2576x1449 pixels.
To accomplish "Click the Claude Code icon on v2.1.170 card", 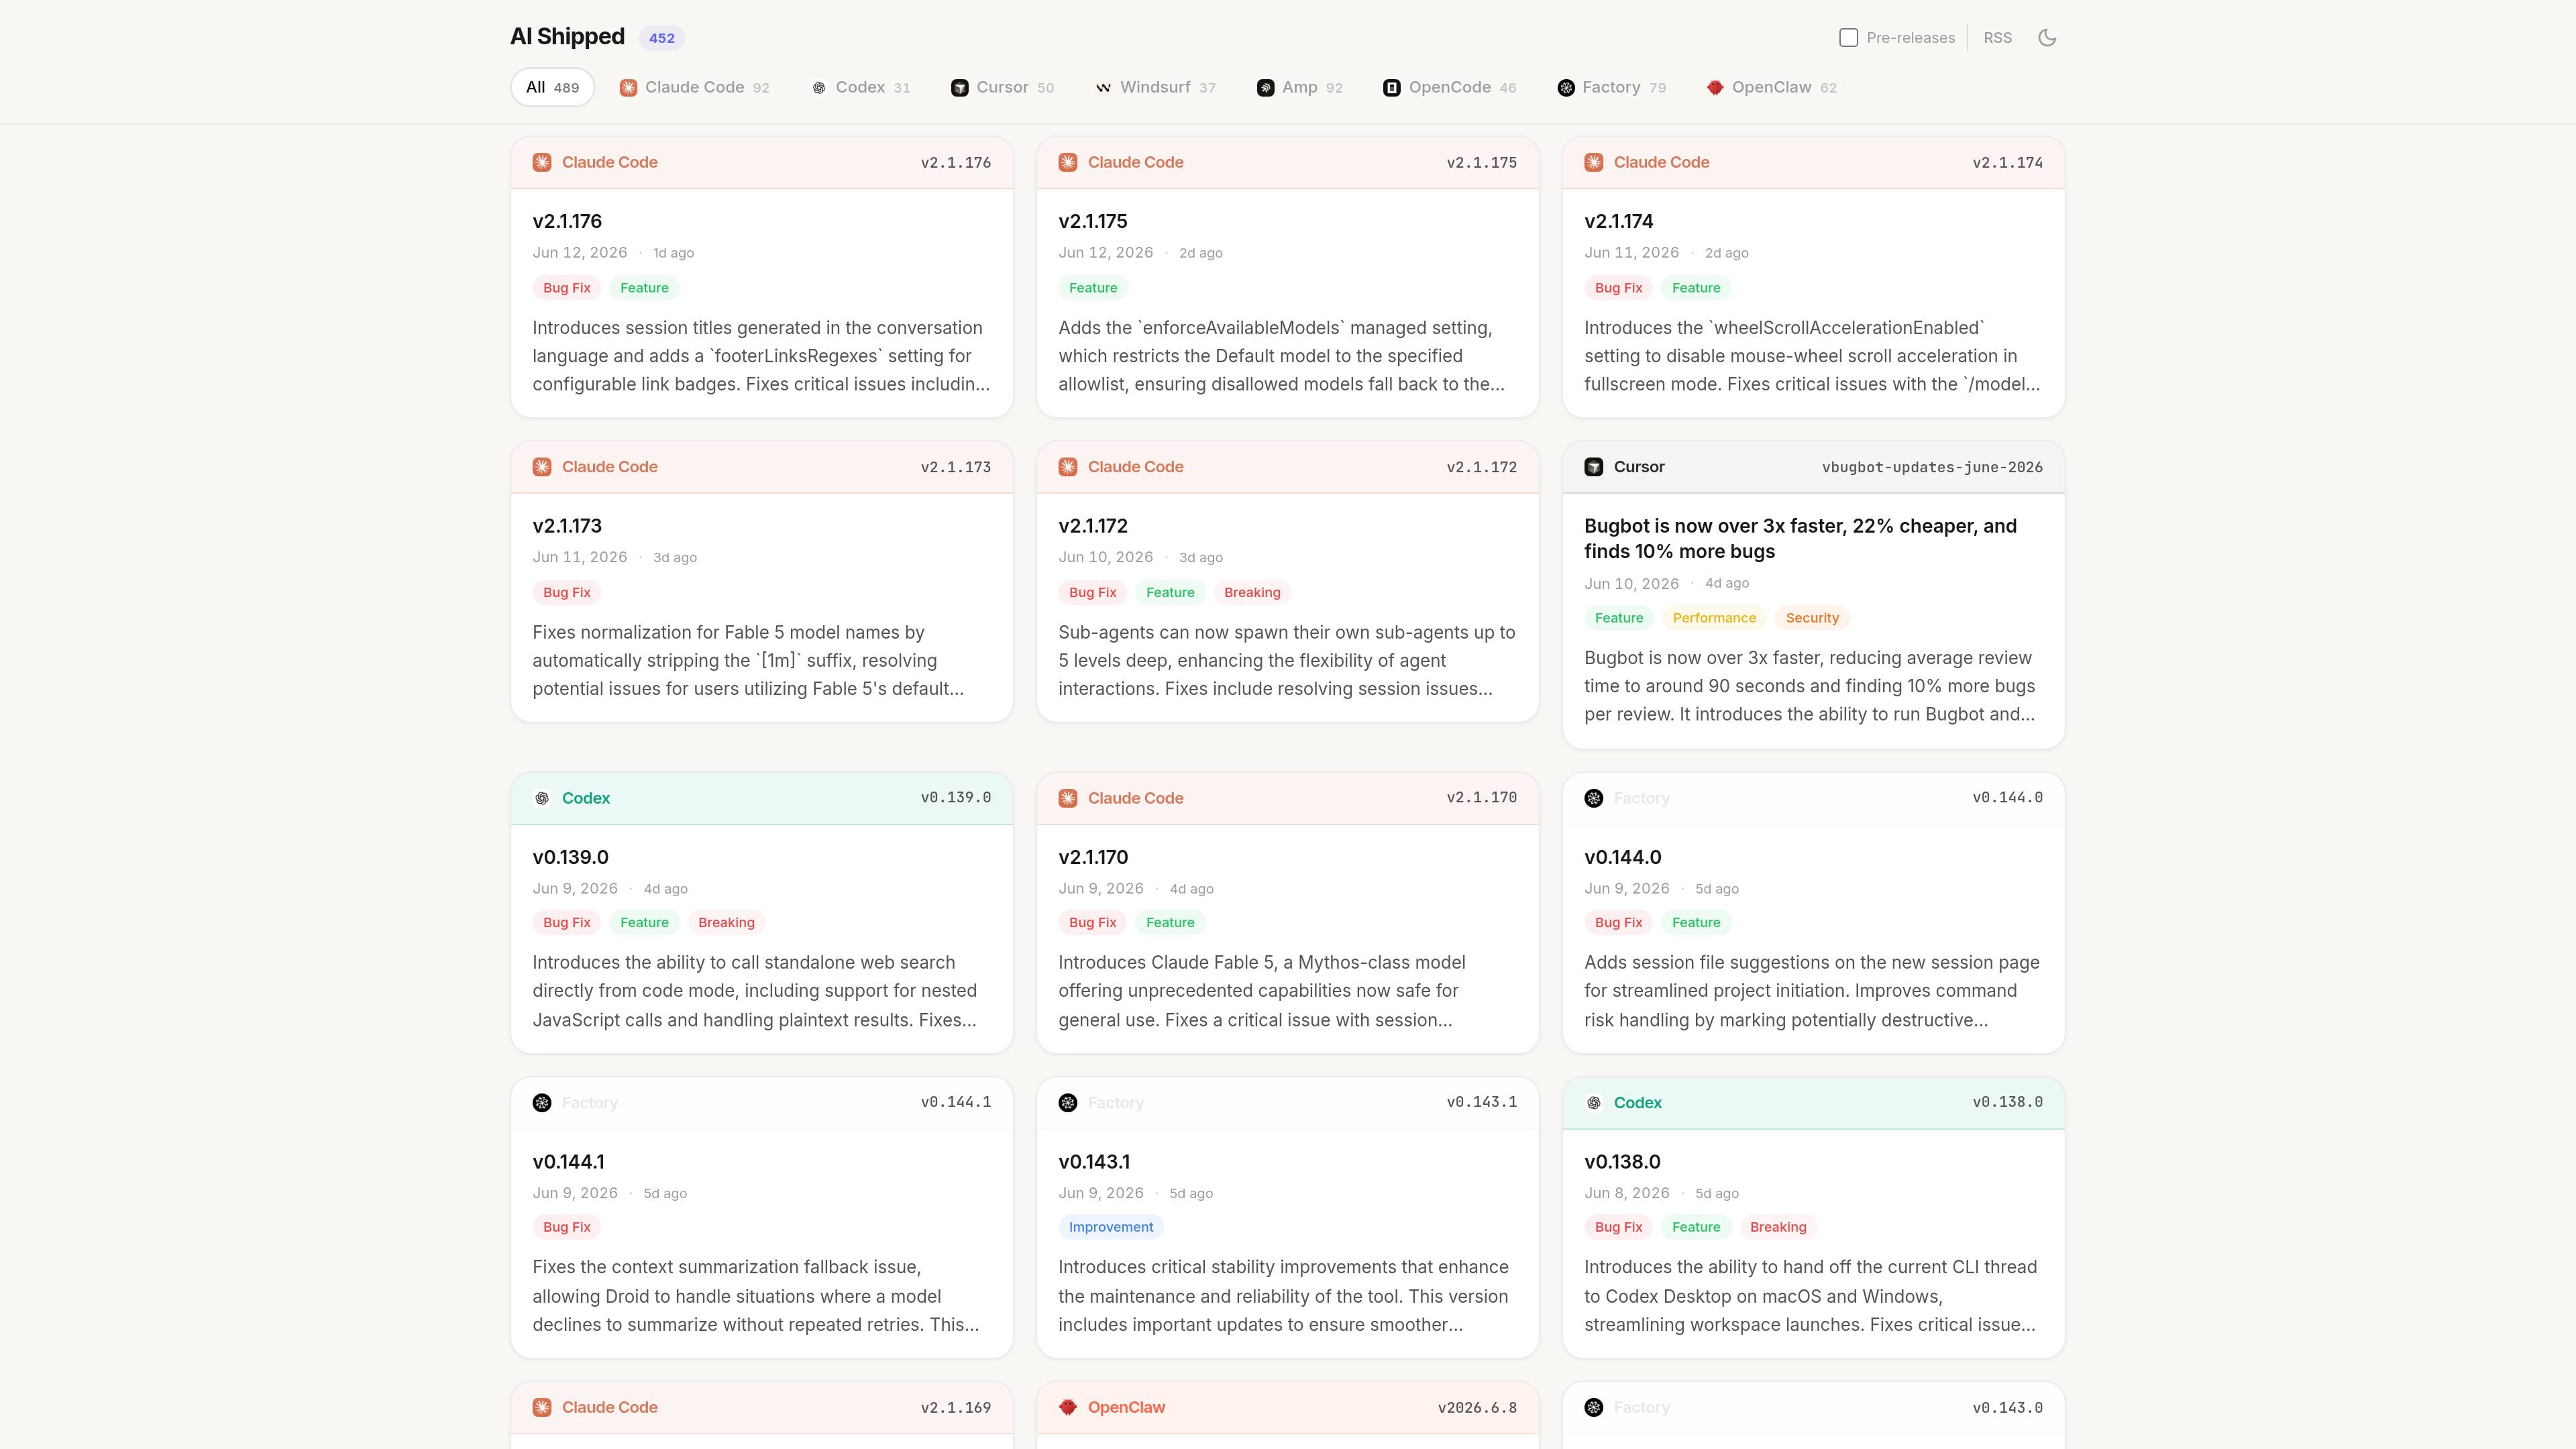I will [1068, 798].
